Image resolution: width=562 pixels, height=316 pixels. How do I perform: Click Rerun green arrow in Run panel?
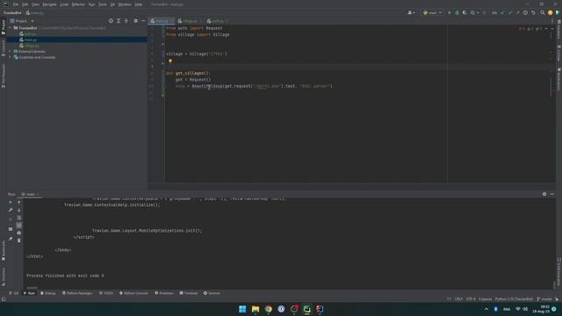pos(11,203)
